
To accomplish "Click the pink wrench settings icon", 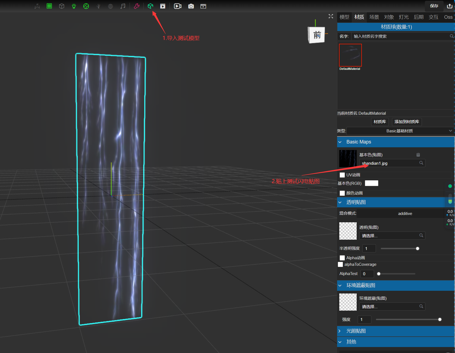I will 137,6.
